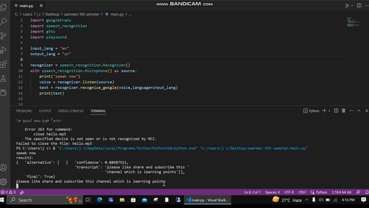Split the terminal panel
The height and width of the screenshot is (208, 369).
pos(336,110)
